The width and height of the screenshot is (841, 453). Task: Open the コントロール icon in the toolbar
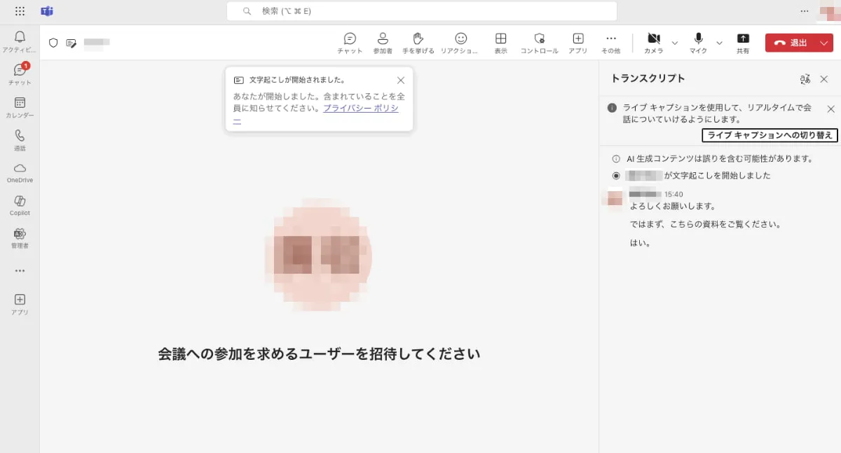click(538, 42)
